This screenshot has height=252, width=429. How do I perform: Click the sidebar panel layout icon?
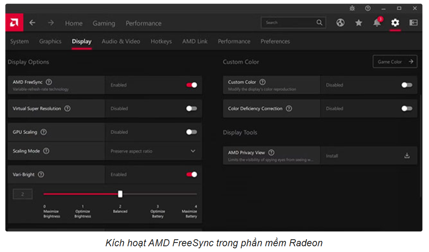tap(413, 23)
